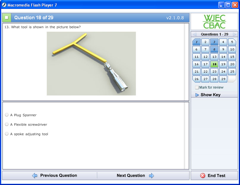Click the version label v2.1.0.8
The image size is (240, 185).
pos(175,18)
